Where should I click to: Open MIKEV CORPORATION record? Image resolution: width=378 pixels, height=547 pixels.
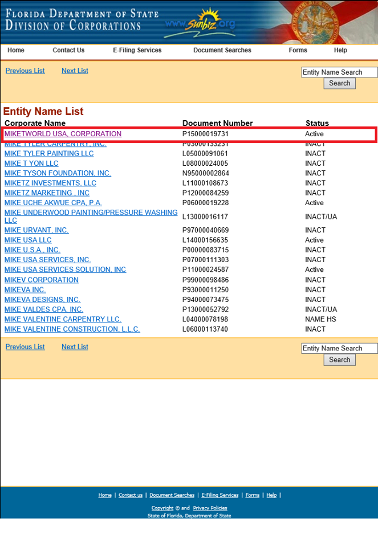pyautogui.click(x=42, y=280)
